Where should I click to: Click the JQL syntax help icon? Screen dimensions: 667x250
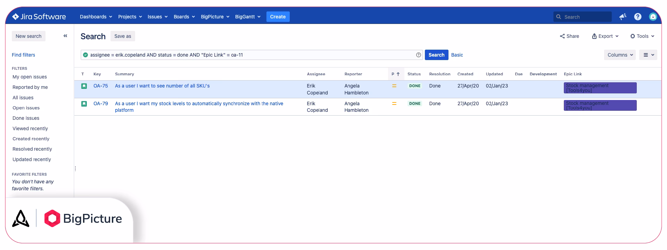(x=418, y=55)
